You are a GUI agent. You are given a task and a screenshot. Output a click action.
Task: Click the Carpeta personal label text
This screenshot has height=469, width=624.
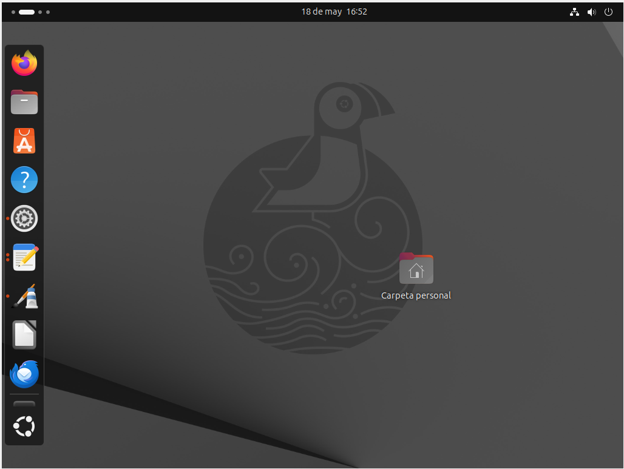416,295
